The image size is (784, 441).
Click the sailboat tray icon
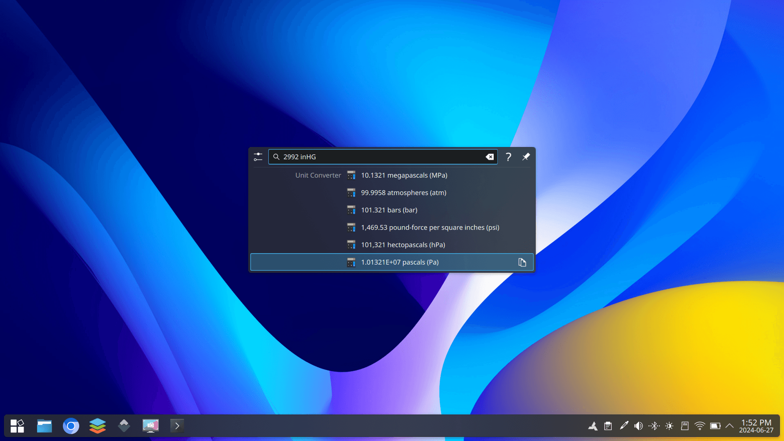click(593, 426)
